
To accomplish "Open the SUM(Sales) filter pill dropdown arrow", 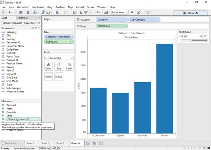I will 70,42.
